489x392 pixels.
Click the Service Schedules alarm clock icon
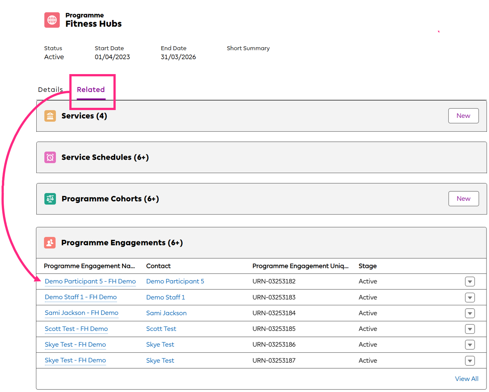[x=50, y=157]
